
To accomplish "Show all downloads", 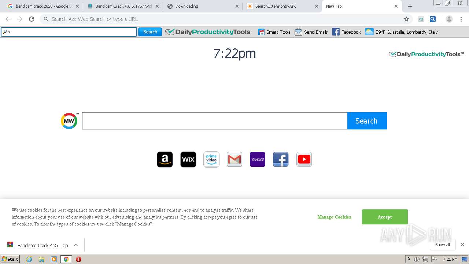I will click(443, 245).
